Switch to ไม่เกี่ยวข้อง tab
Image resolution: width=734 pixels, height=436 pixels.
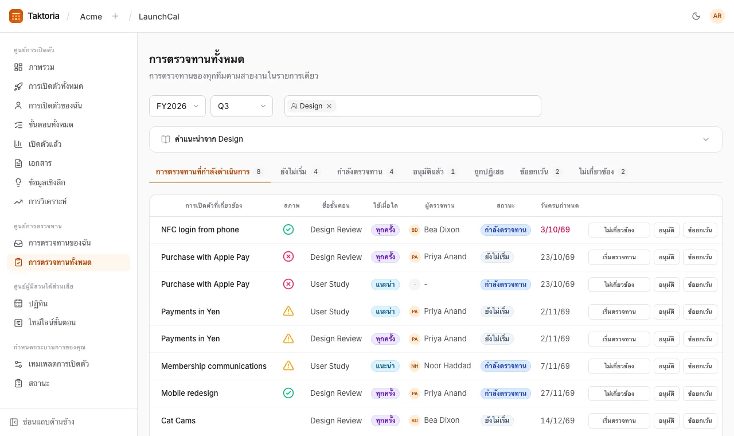click(603, 172)
